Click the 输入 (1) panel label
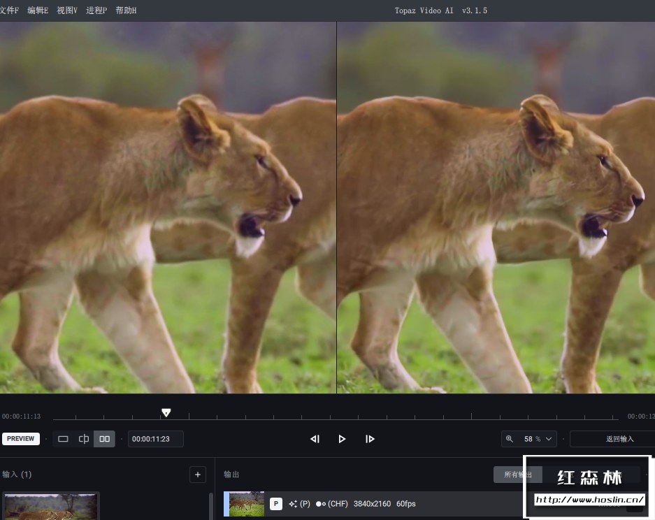The height and width of the screenshot is (520, 655). click(x=17, y=475)
